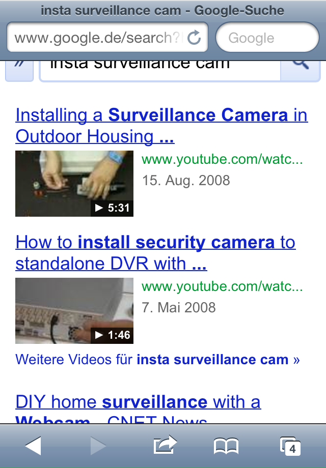Tap the reload page icon
This screenshot has height=468, width=326.
click(194, 38)
